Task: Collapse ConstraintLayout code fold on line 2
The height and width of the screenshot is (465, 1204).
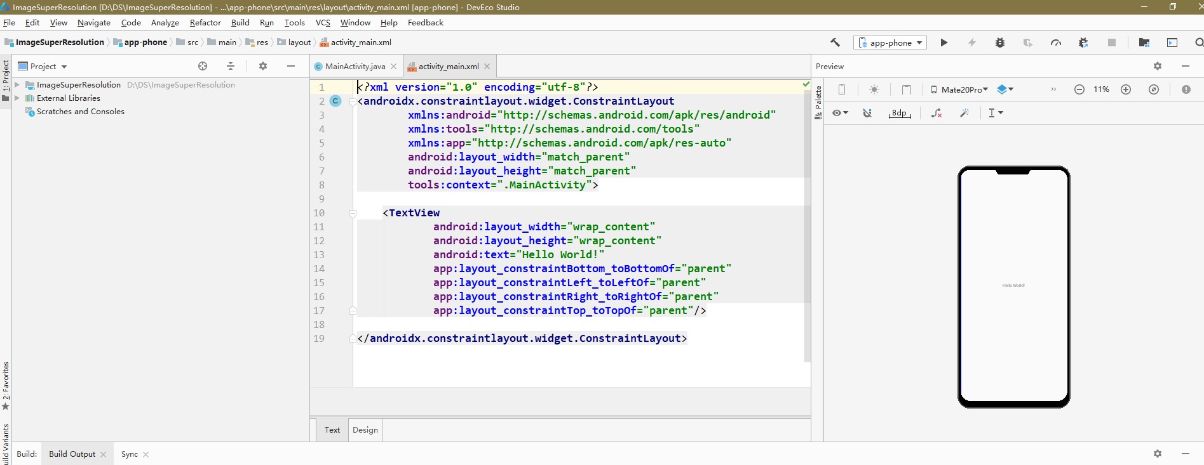Action: 353,102
